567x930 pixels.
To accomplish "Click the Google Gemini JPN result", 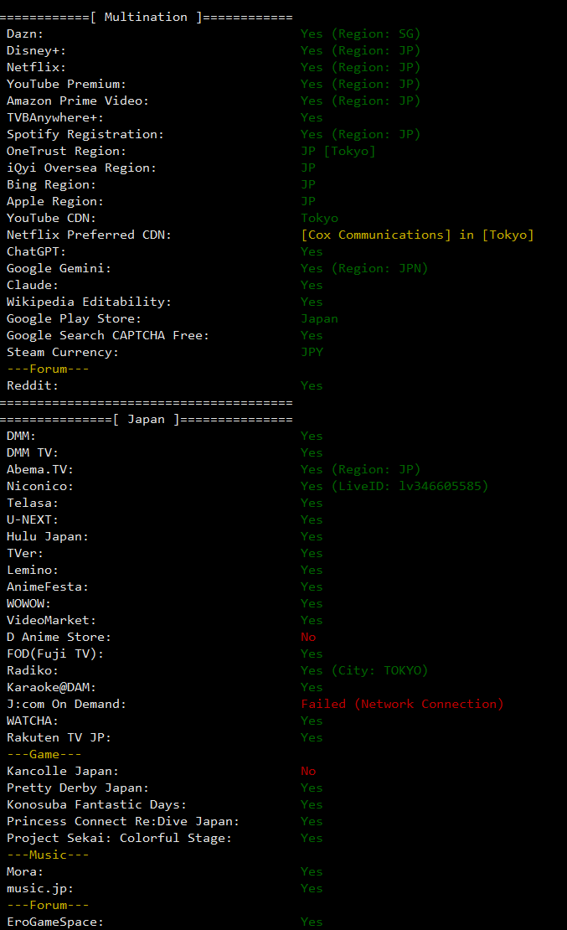I will [x=364, y=268].
